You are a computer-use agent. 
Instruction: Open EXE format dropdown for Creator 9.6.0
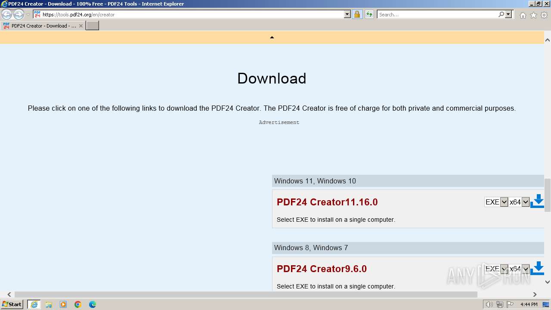click(x=496, y=269)
